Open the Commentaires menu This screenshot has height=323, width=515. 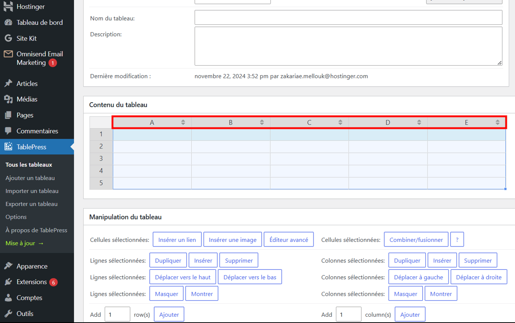[x=37, y=131]
